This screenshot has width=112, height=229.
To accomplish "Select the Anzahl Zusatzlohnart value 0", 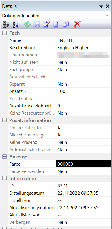I will point(84,106).
